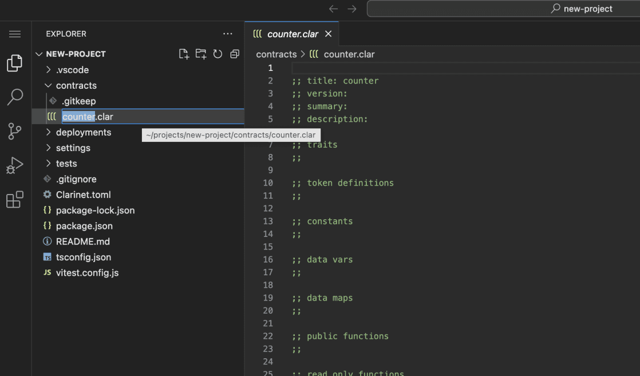Open the Source Control view
The height and width of the screenshot is (376, 640).
pos(15,131)
